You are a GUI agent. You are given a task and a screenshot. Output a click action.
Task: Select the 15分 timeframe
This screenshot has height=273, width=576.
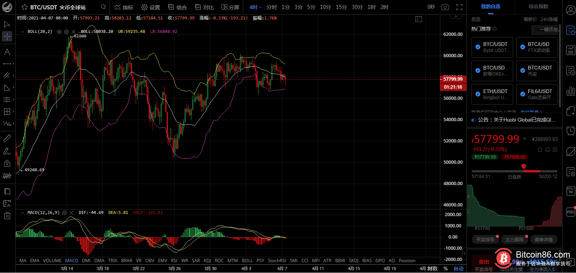point(341,7)
